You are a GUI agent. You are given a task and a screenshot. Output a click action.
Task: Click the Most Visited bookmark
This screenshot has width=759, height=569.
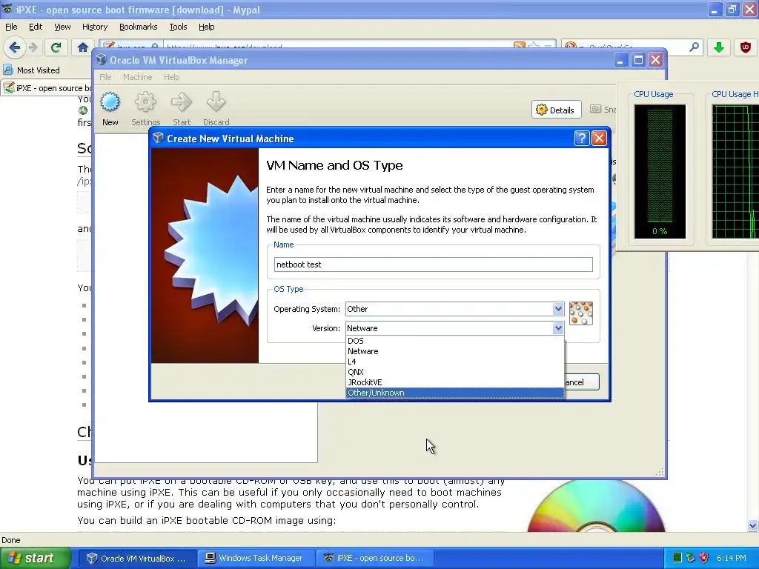click(x=31, y=70)
